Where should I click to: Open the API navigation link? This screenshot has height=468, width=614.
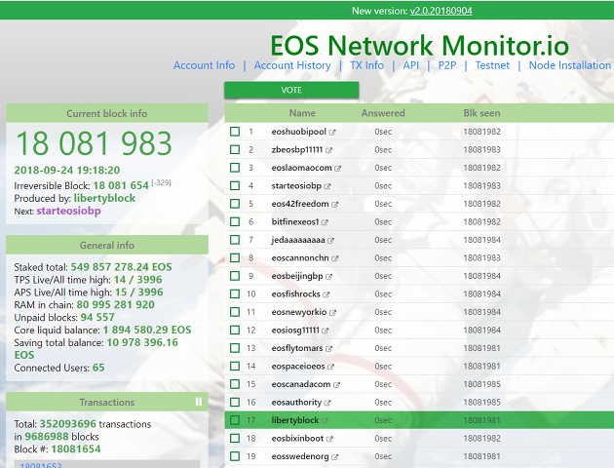pyautogui.click(x=410, y=65)
